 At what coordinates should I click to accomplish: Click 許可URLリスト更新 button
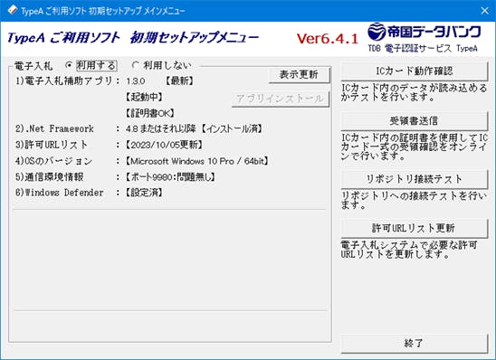[414, 228]
